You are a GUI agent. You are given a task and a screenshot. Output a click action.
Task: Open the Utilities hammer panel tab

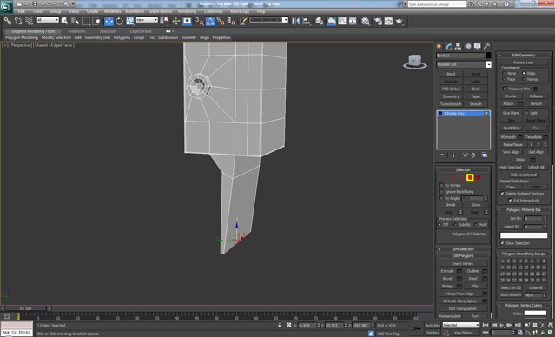pos(487,46)
